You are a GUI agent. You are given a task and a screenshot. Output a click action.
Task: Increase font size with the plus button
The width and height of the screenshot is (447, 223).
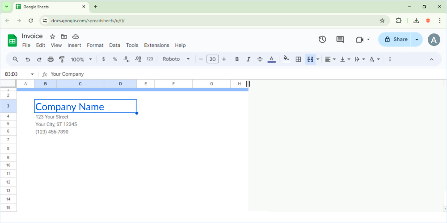[x=224, y=59]
